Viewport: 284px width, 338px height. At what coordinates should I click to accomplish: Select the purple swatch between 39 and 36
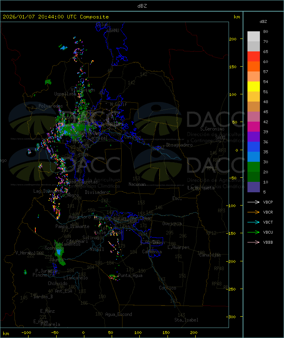[x=253, y=136]
